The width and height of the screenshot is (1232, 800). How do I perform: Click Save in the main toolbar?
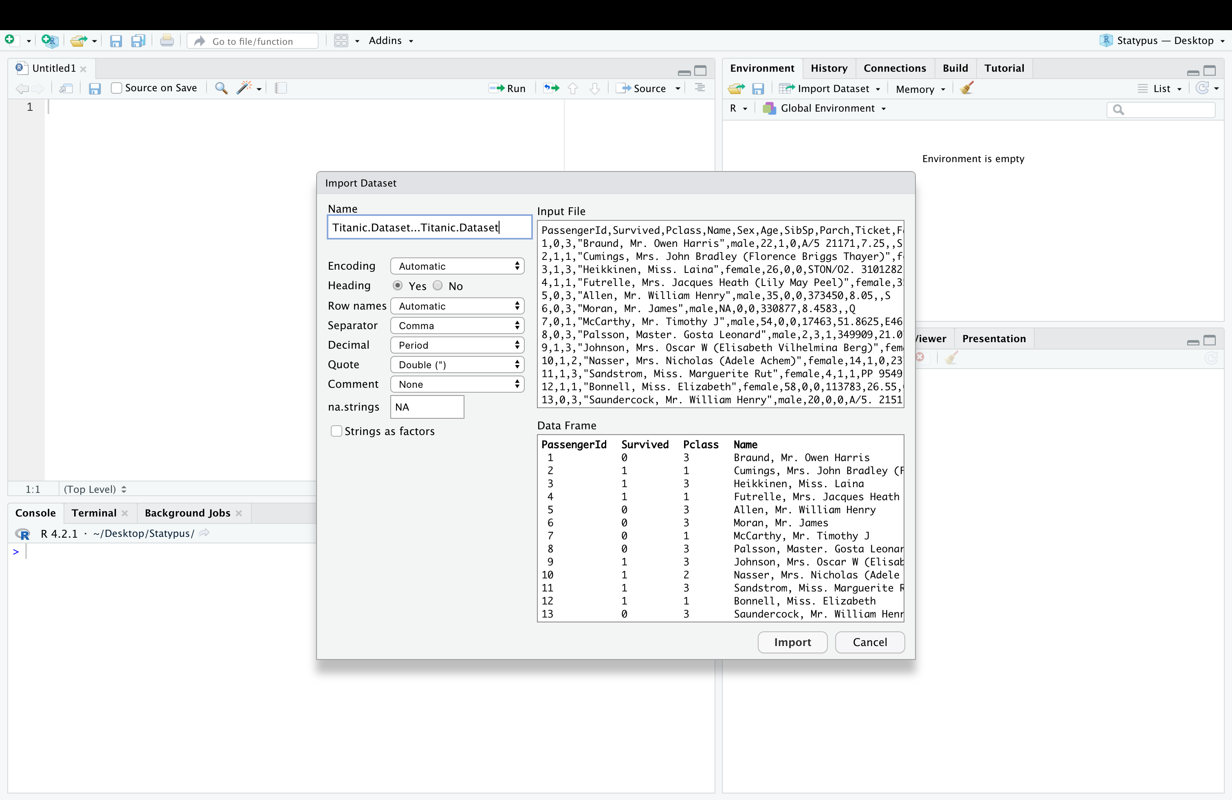[116, 41]
